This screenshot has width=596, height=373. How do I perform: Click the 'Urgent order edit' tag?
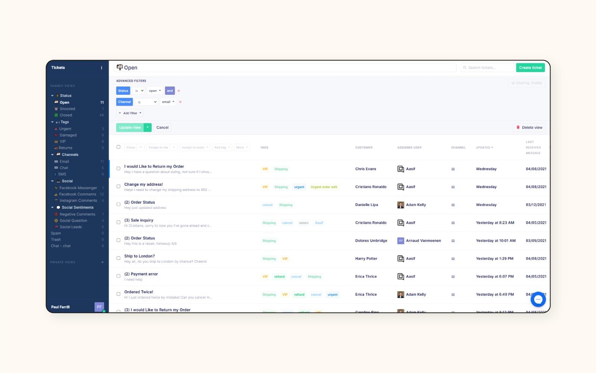coord(324,187)
